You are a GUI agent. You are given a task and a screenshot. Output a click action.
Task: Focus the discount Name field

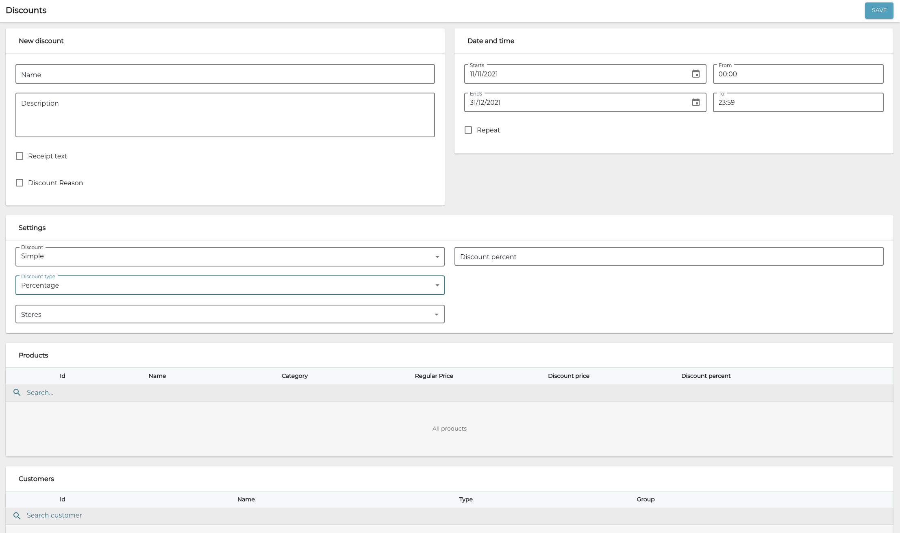point(225,74)
